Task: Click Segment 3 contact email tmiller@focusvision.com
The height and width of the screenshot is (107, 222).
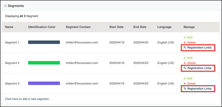Action: (x=82, y=83)
